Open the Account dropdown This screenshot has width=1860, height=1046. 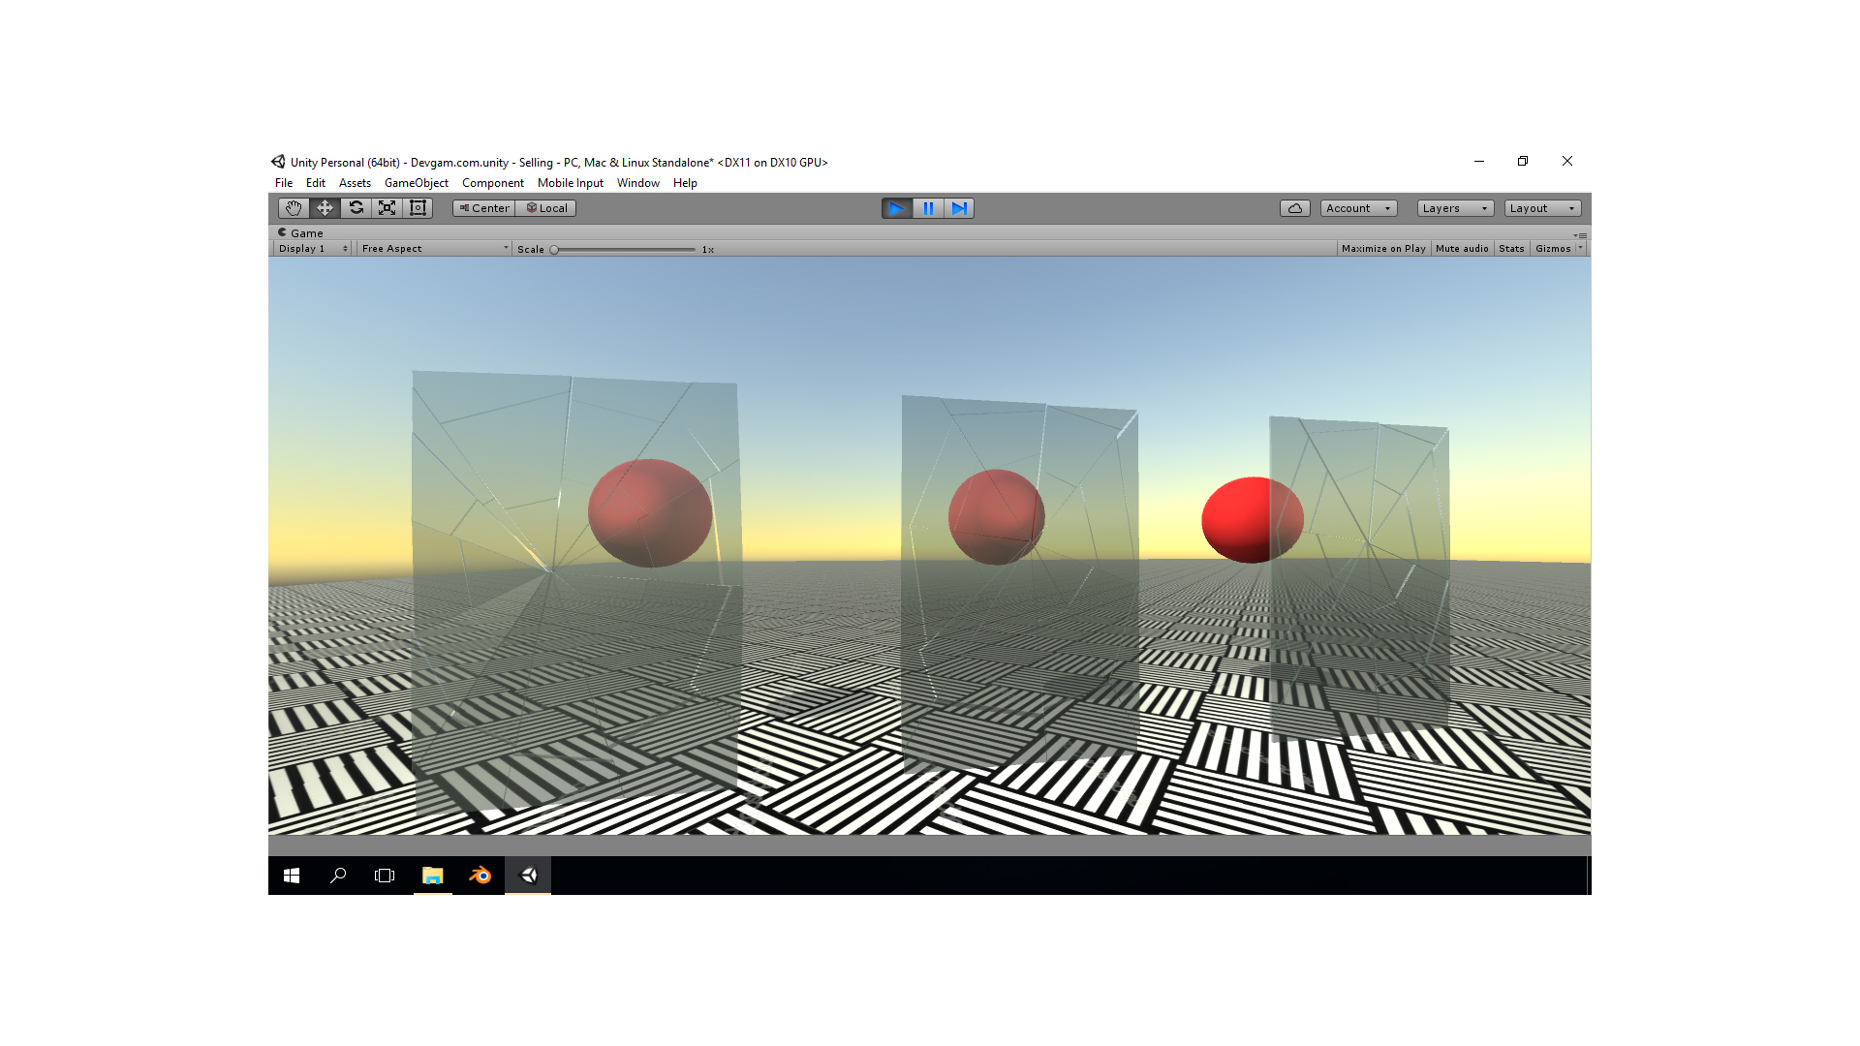coord(1358,208)
